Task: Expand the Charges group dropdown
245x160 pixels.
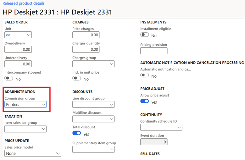Action: click(x=93, y=64)
